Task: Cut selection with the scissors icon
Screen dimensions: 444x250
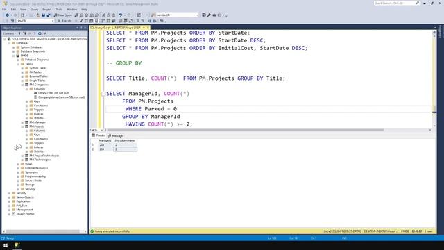Action: click(103, 15)
